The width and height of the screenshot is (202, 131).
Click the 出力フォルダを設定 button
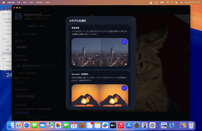[26, 96]
